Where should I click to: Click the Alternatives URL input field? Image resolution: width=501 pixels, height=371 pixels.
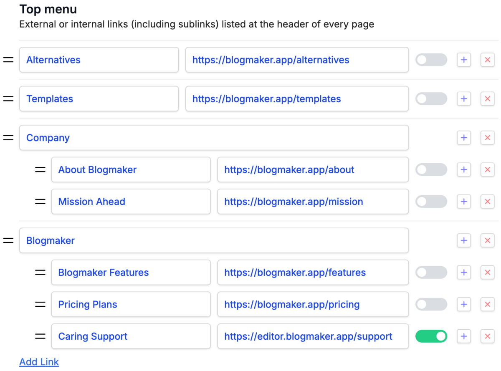(297, 60)
